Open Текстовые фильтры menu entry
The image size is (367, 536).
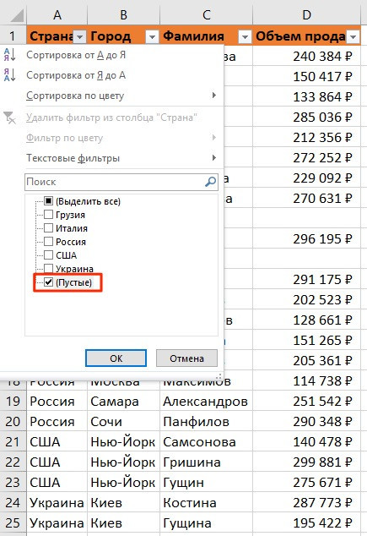point(73,158)
